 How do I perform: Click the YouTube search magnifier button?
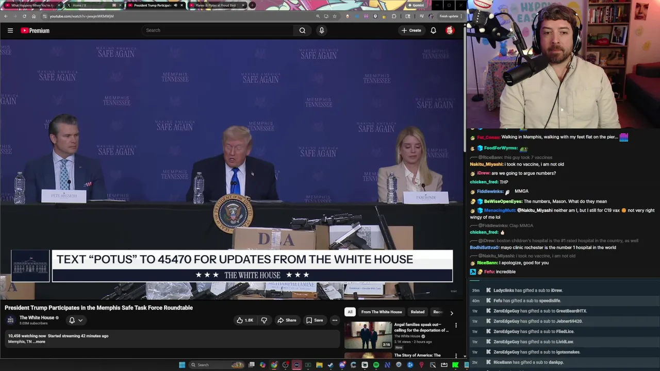click(302, 30)
